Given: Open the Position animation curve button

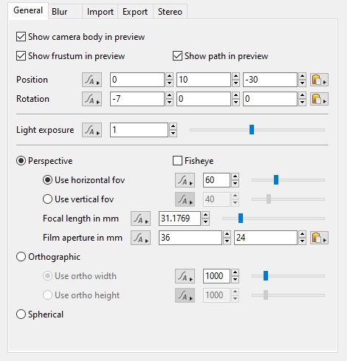Looking at the screenshot, I should tap(92, 80).
